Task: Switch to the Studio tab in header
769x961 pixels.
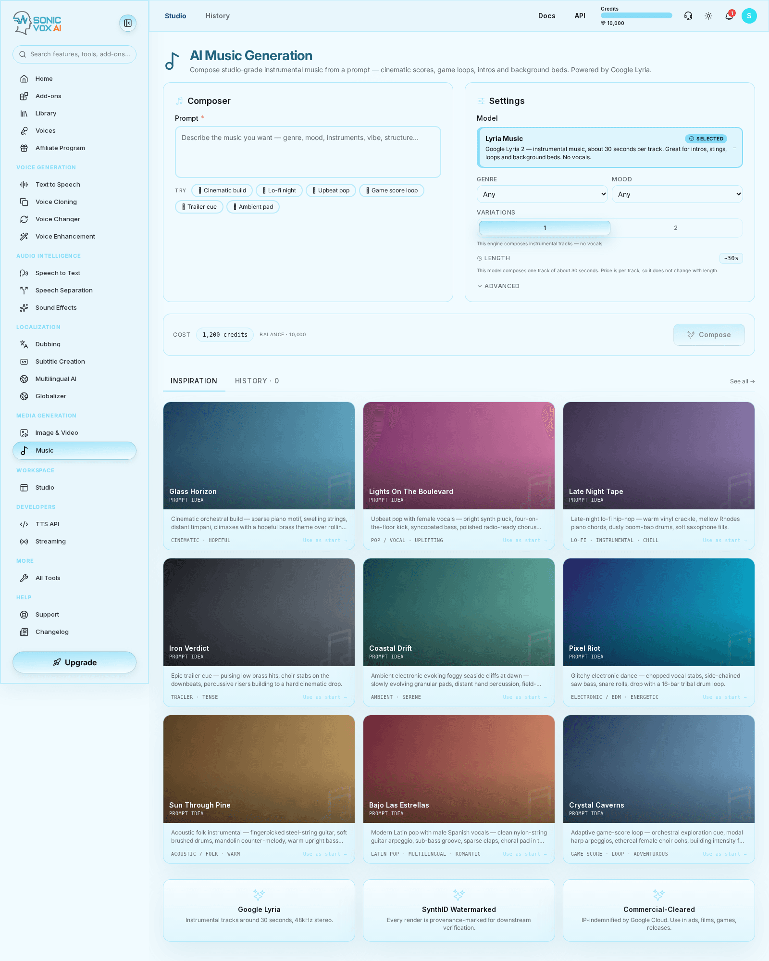Action: pos(175,16)
